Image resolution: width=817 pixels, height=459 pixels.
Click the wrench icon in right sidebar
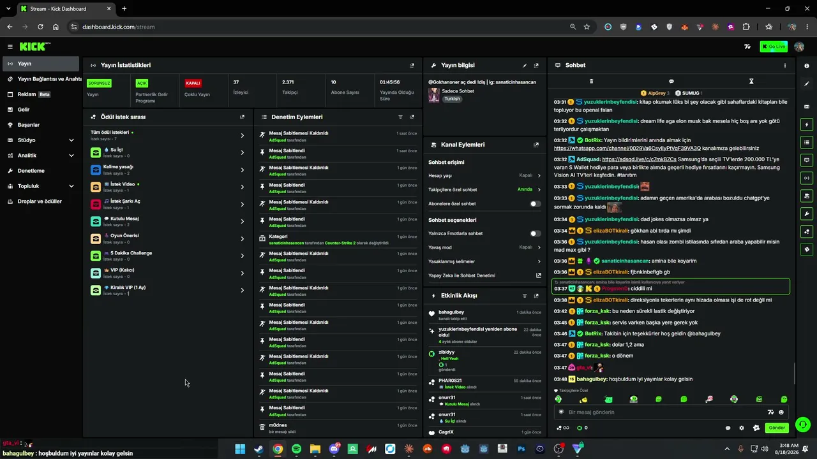807,214
